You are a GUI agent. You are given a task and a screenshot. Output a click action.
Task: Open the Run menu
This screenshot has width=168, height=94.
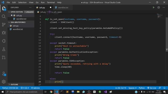click(43, 2)
